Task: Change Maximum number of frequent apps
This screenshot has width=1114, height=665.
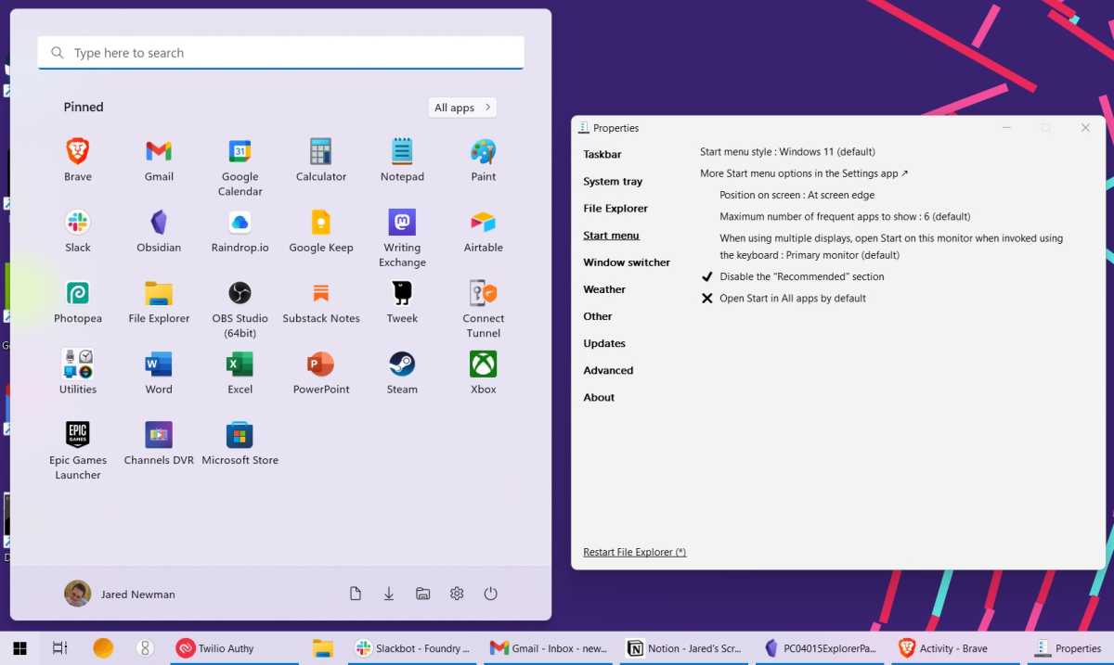Action: point(845,216)
